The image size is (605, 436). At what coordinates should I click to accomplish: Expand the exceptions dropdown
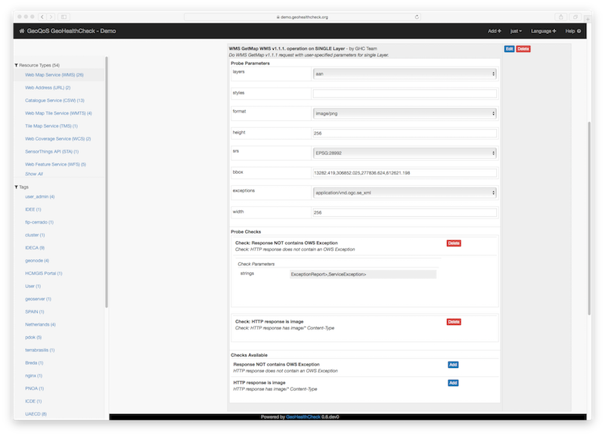pyautogui.click(x=404, y=193)
